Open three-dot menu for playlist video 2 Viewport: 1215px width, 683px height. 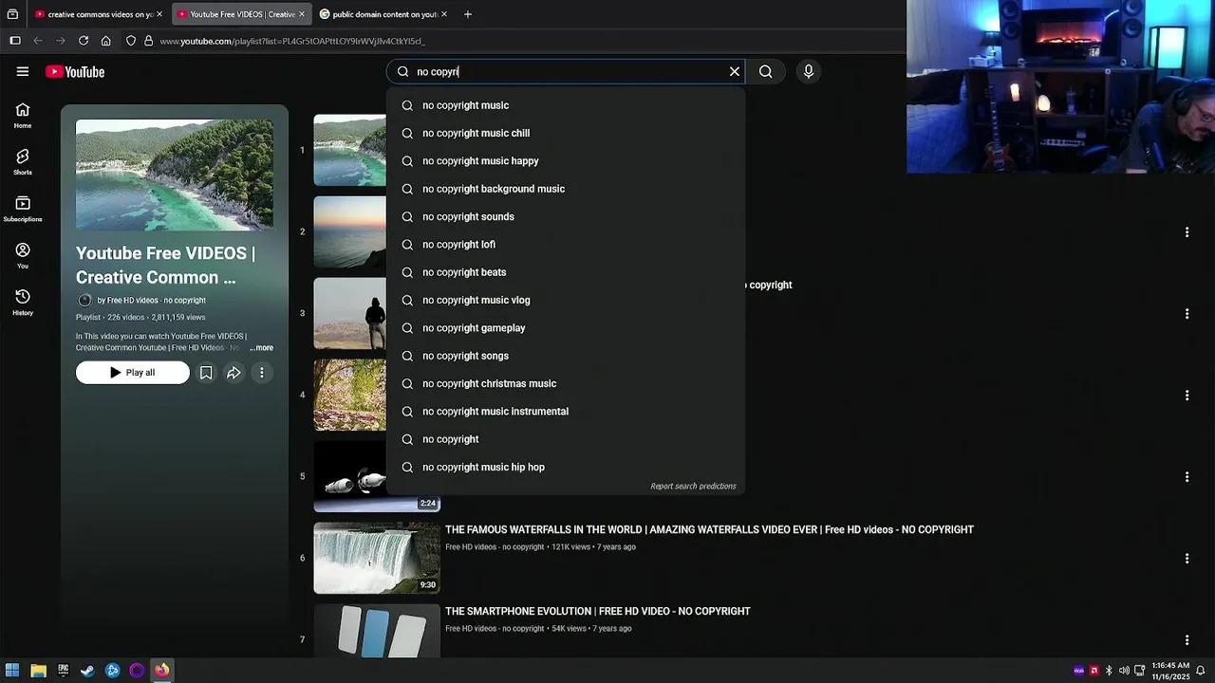tap(1187, 232)
